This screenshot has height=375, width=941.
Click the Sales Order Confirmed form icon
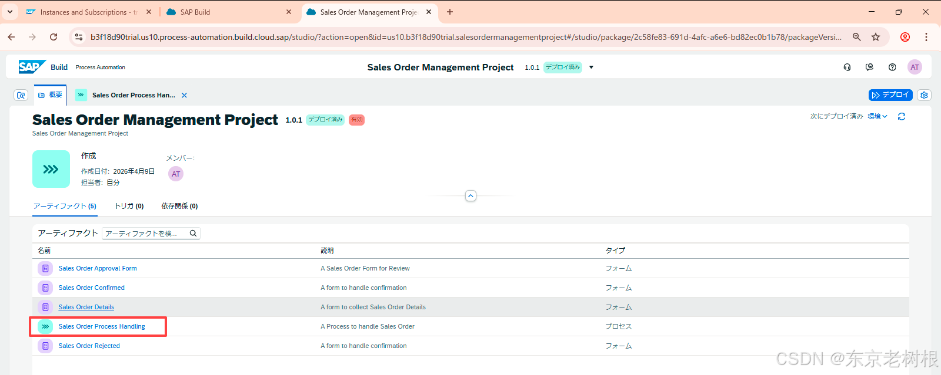[x=45, y=288]
